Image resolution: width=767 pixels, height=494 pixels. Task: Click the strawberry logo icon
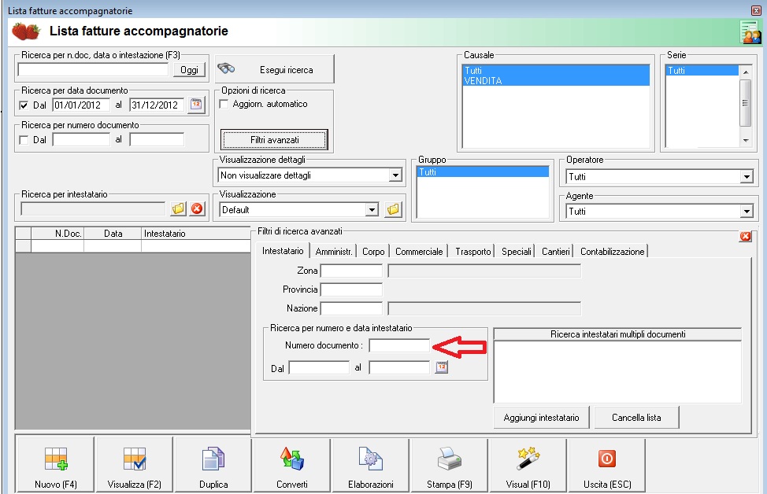(x=26, y=31)
